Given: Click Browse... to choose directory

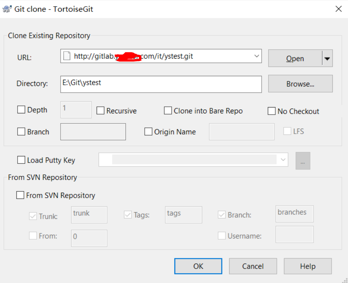Looking at the screenshot, I should tap(300, 84).
